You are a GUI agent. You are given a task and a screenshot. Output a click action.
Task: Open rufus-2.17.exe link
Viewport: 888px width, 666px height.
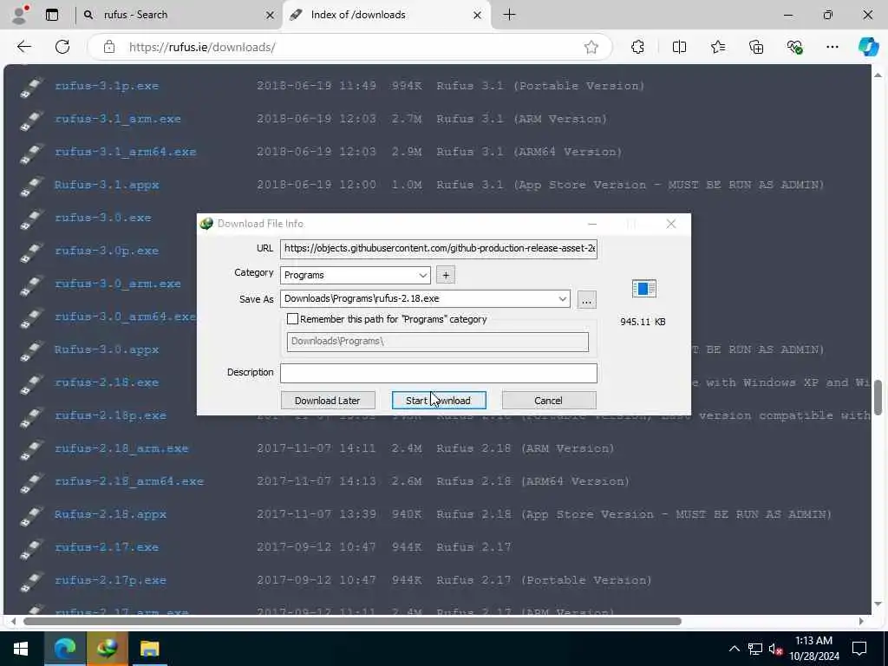click(x=107, y=547)
